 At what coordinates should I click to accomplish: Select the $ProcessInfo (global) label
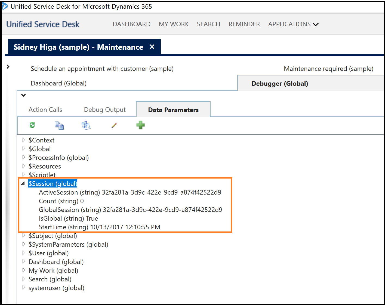pyautogui.click(x=58, y=157)
